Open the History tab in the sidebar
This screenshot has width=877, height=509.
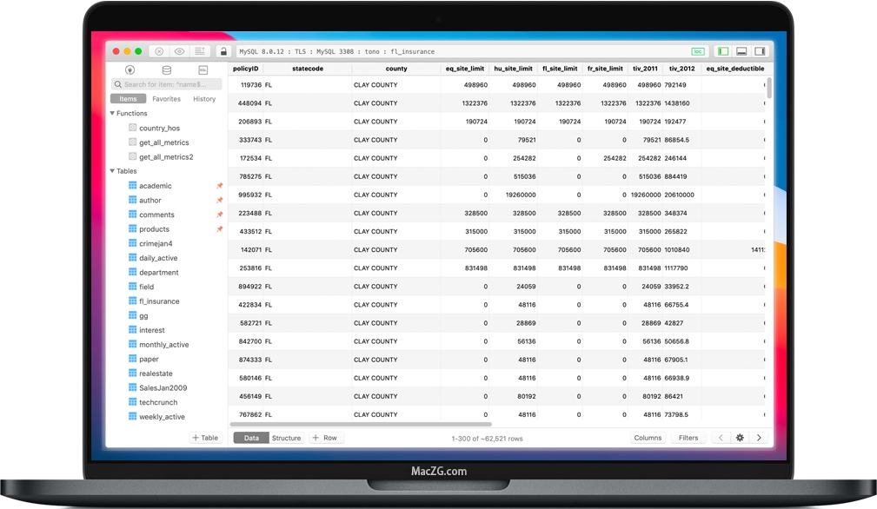204,98
